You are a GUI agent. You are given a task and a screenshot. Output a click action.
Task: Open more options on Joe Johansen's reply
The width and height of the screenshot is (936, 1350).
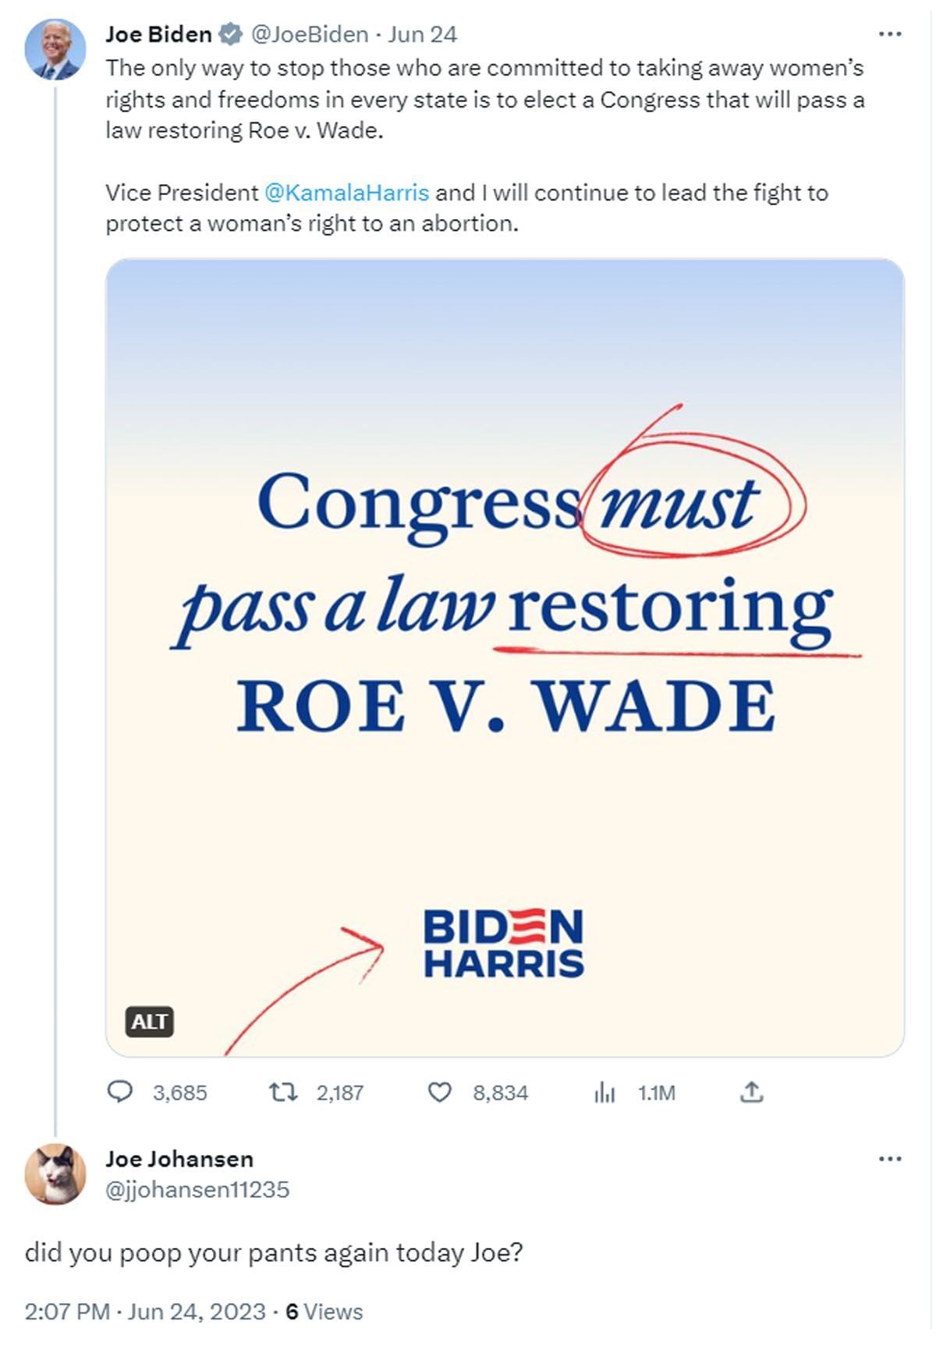[x=890, y=1159]
